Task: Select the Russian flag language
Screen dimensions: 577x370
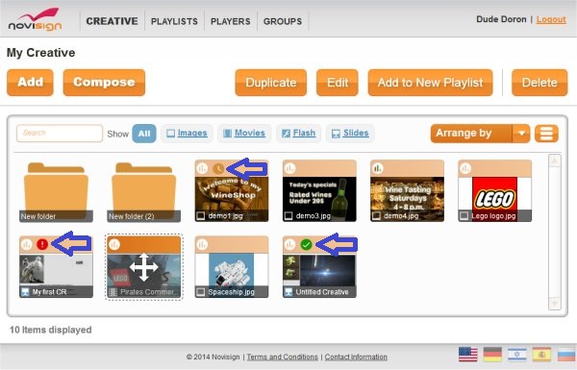Action: (x=566, y=355)
